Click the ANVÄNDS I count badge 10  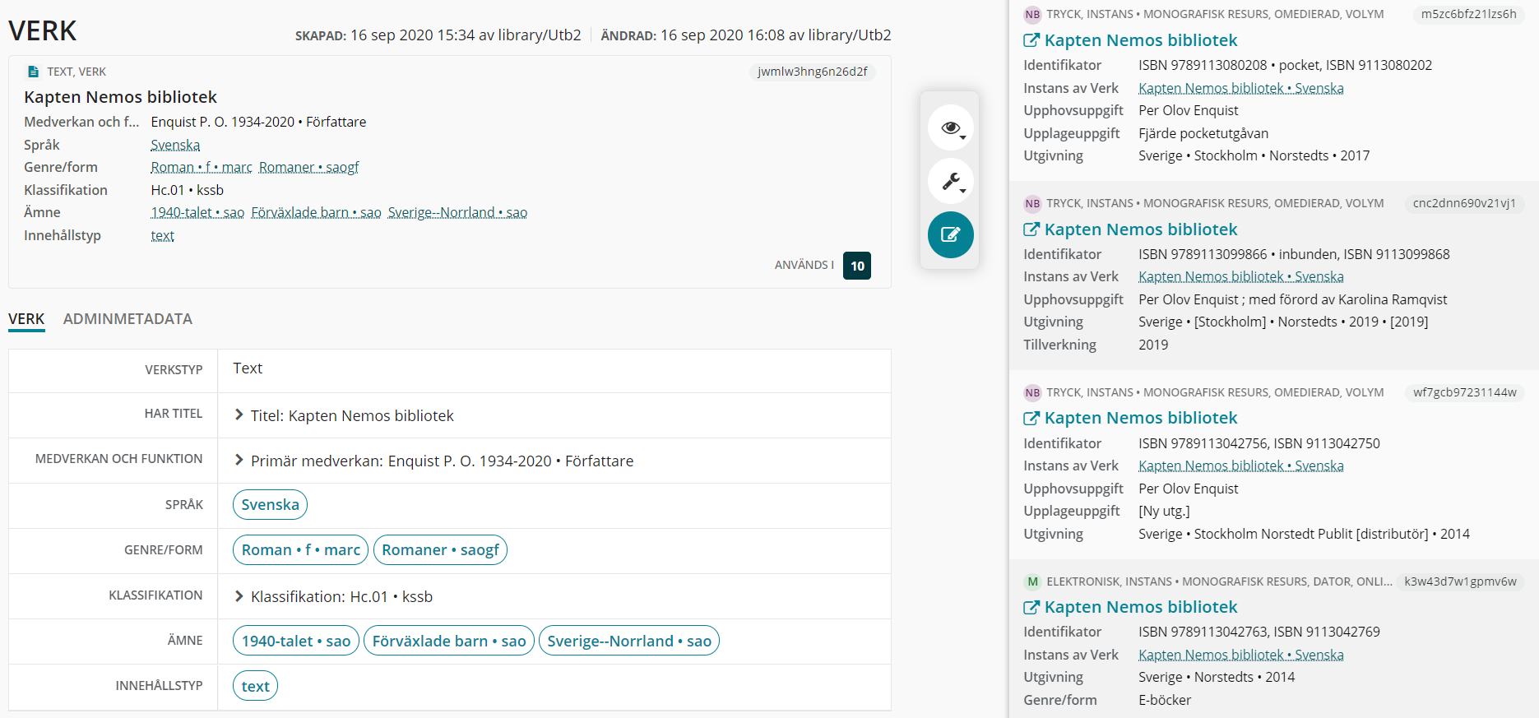857,266
